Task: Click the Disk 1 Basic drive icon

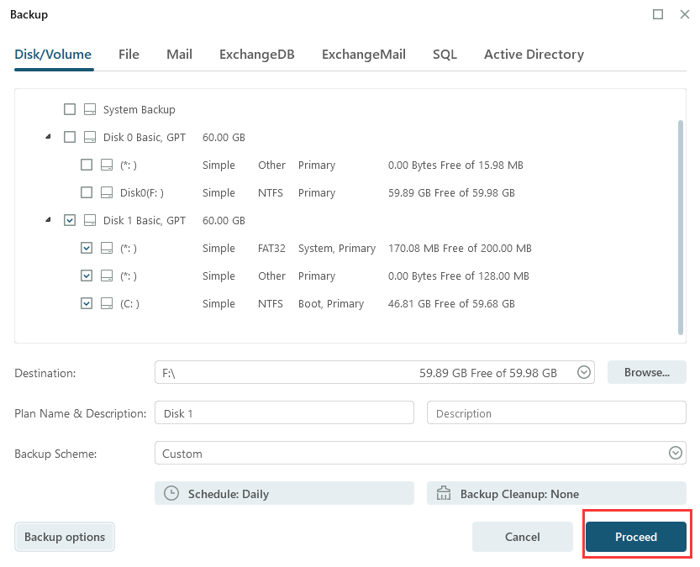Action: coord(89,221)
